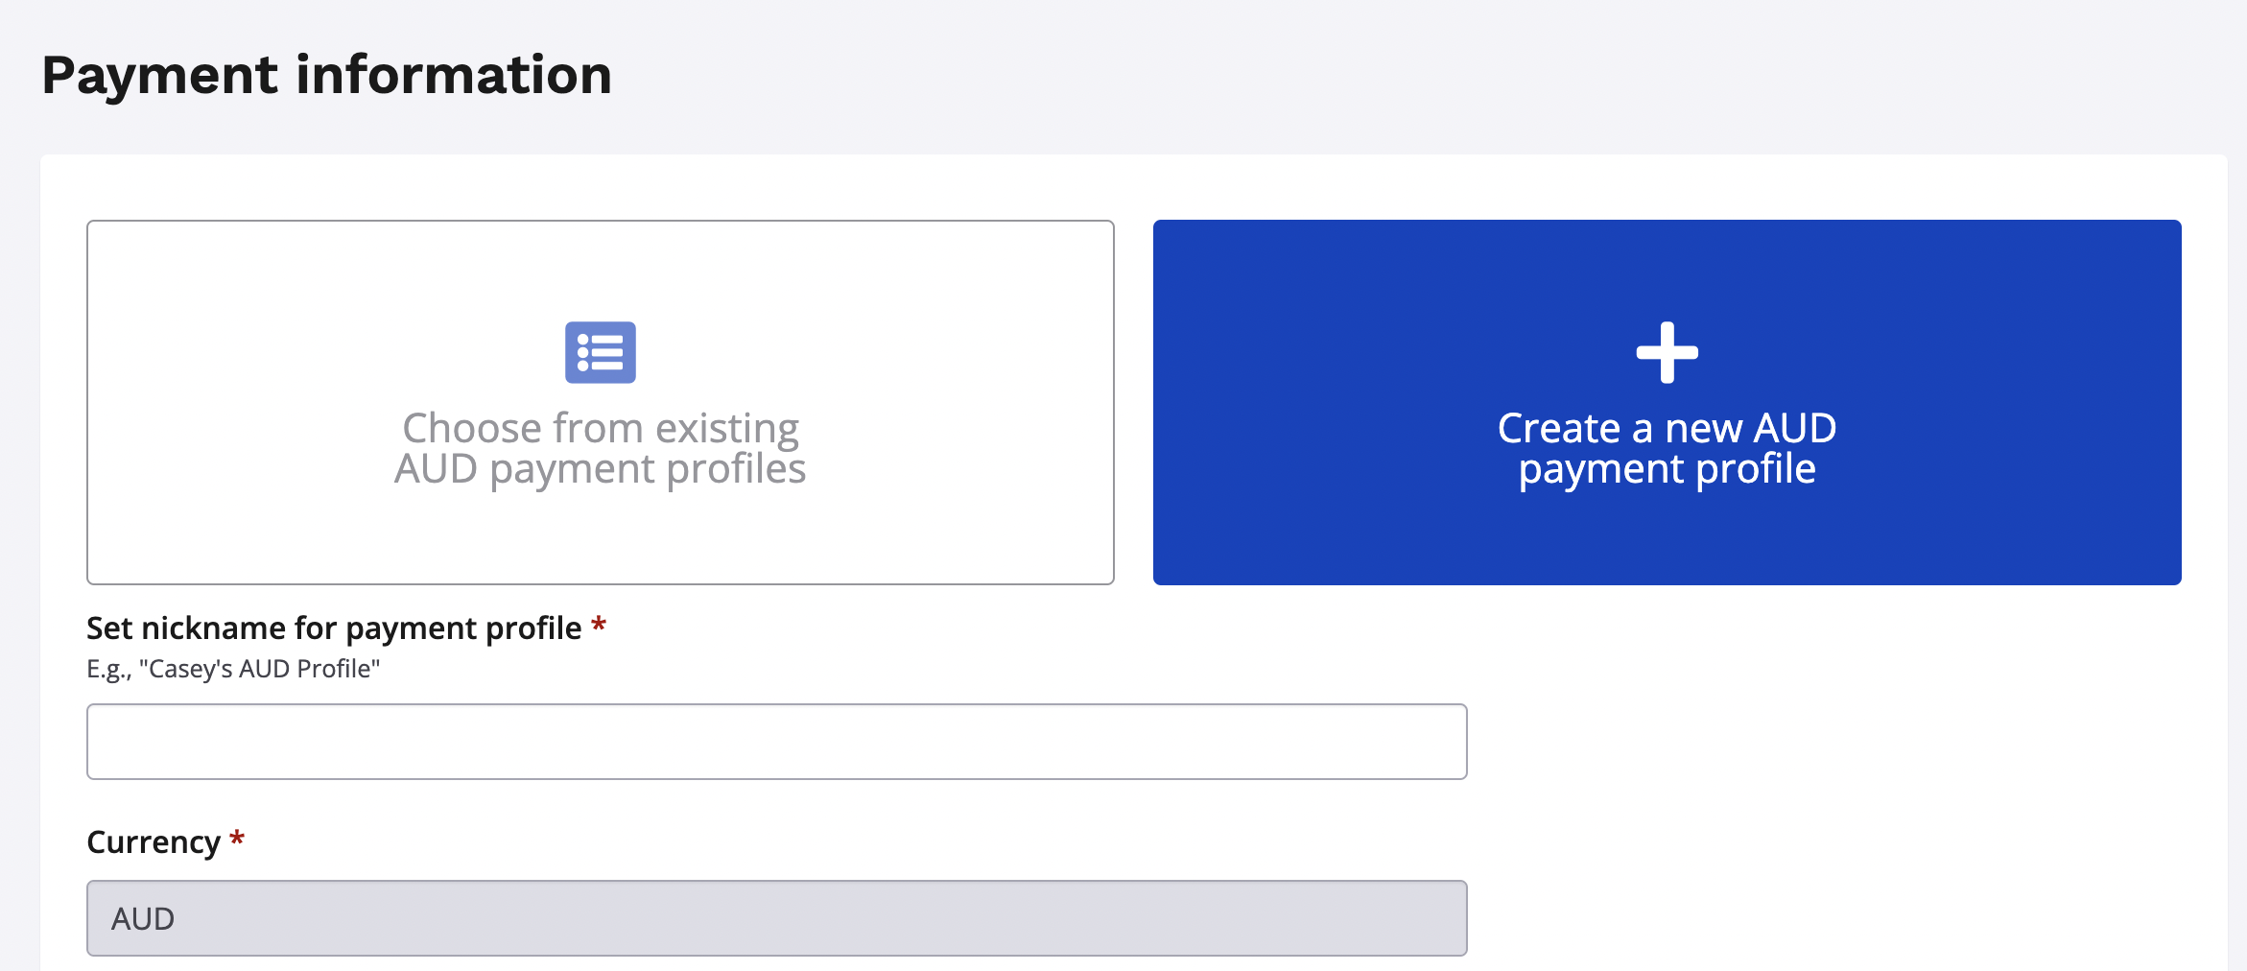2247x971 pixels.
Task: Click empty blue area above the plus icon
Action: tap(1667, 269)
